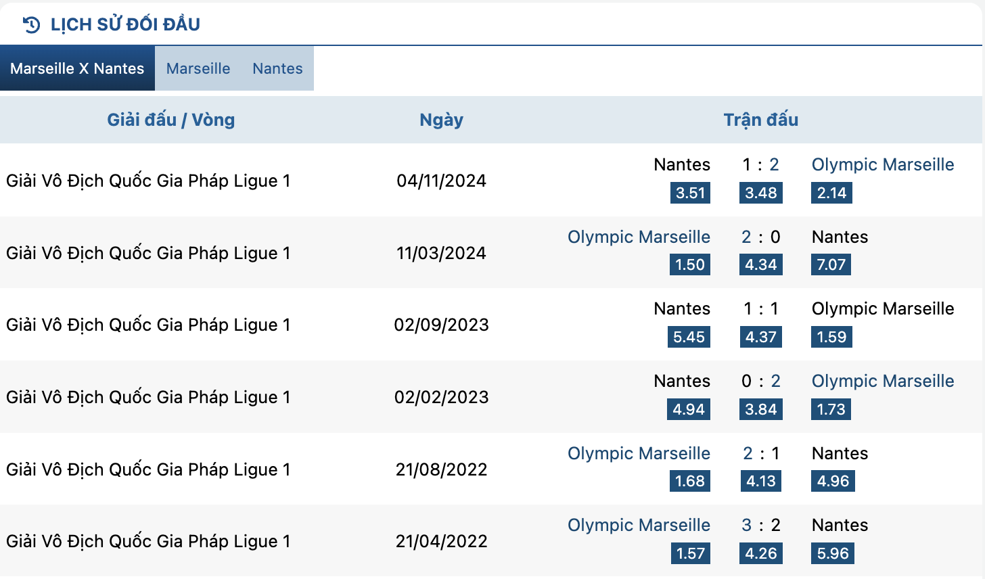Click Ligue 1 league name in 04/11/2024 row

148,181
